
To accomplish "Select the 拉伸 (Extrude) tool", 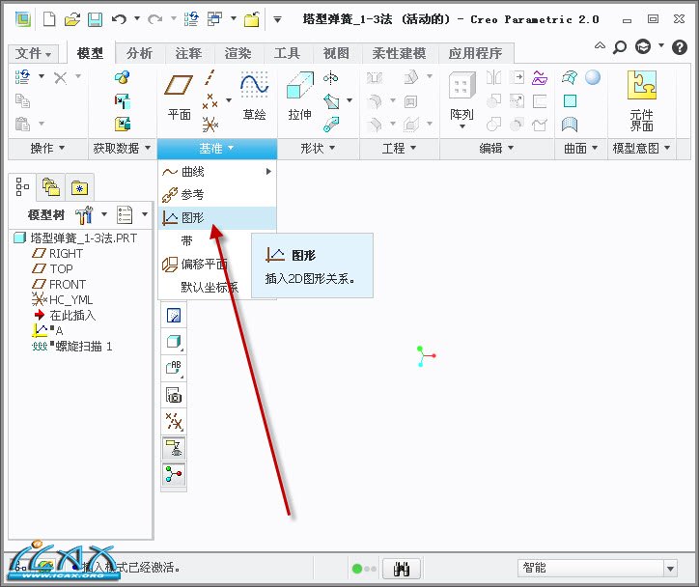I will pos(299,96).
